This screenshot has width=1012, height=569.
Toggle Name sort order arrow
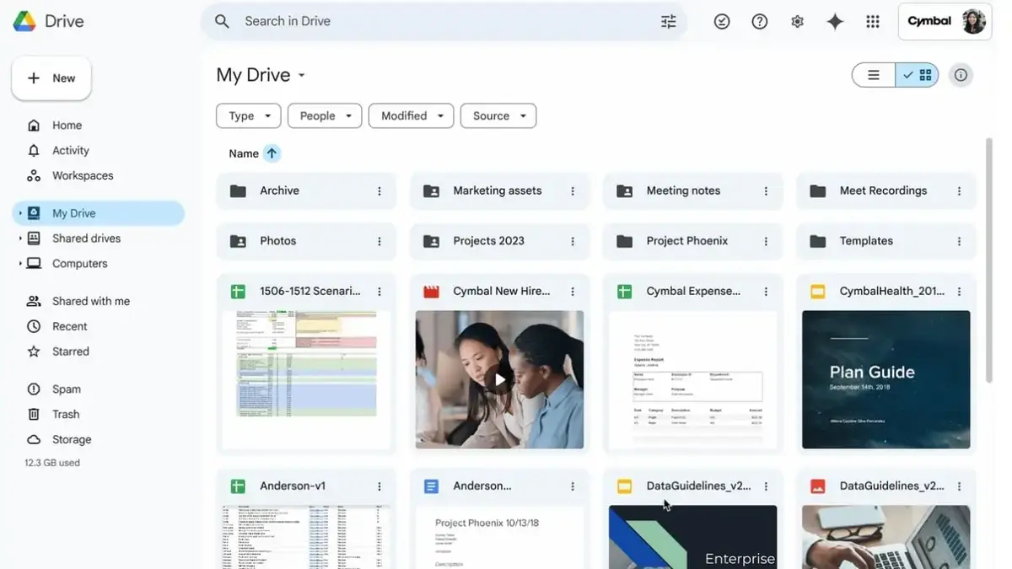point(270,153)
